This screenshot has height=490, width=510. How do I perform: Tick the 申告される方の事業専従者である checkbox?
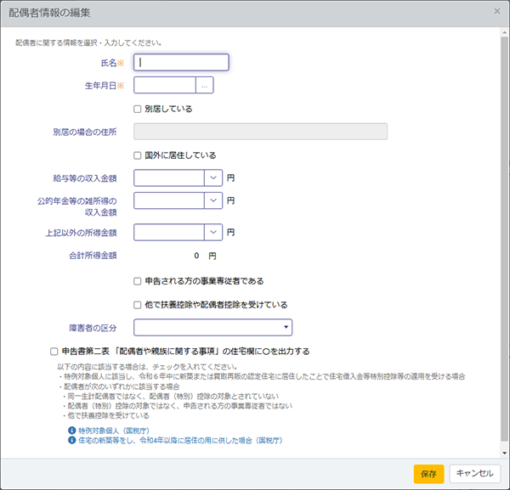(138, 280)
